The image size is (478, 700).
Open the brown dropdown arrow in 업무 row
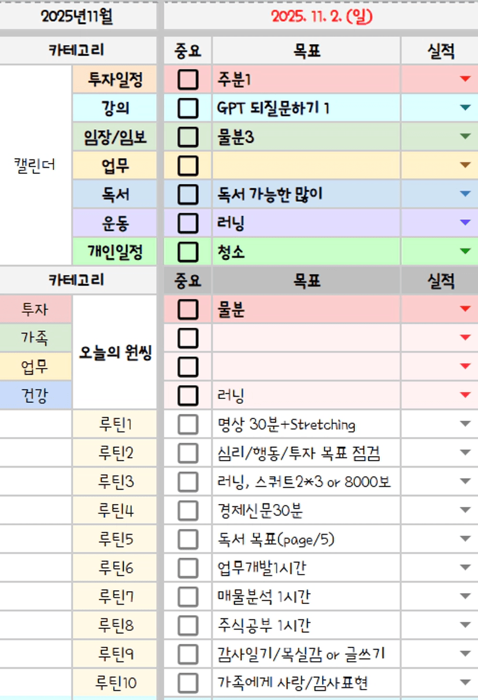click(x=465, y=166)
